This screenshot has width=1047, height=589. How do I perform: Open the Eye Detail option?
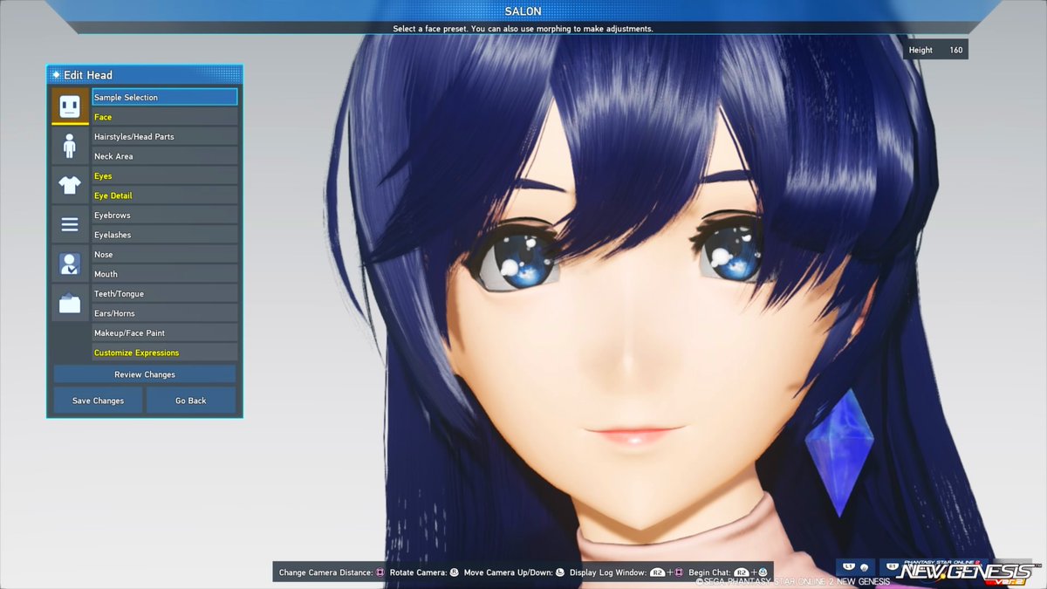165,195
